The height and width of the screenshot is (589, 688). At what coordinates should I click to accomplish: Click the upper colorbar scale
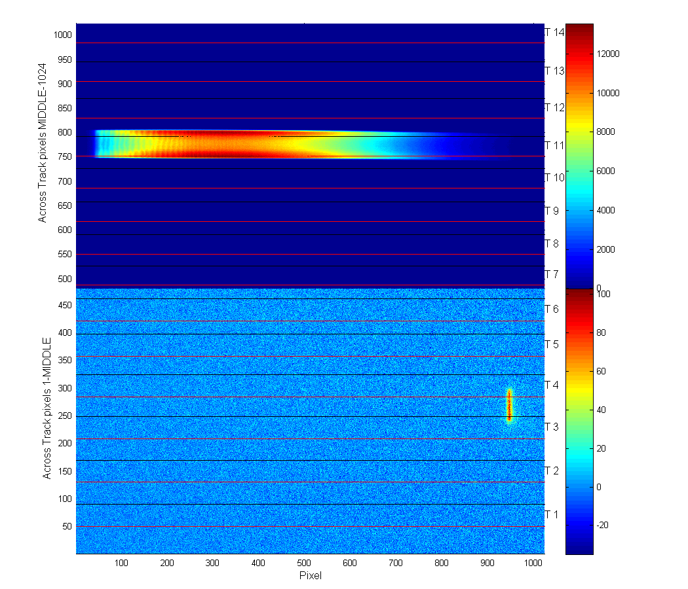pyautogui.click(x=579, y=156)
